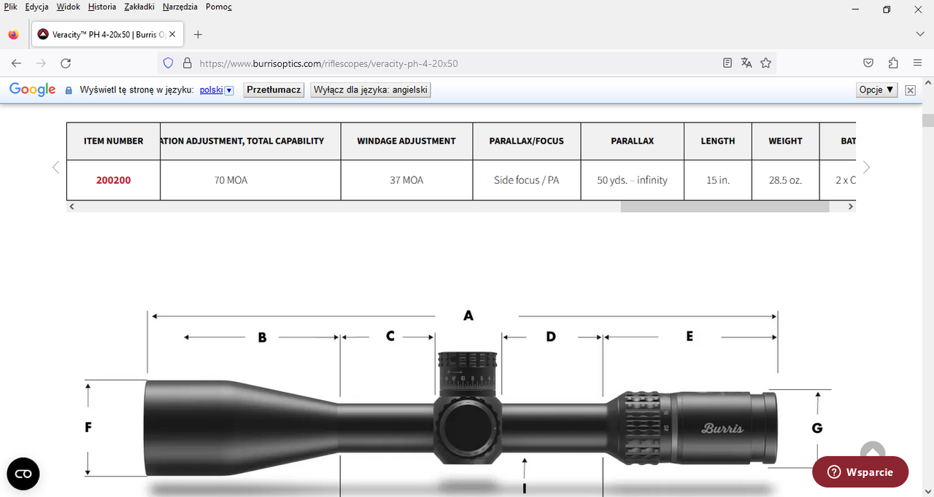The height and width of the screenshot is (497, 934).
Task: Click the table horizontal scrollbar right arrow
Action: click(x=851, y=206)
